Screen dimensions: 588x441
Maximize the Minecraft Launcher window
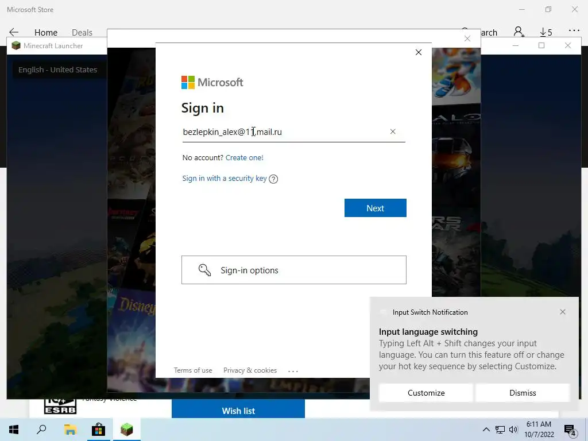pos(541,46)
